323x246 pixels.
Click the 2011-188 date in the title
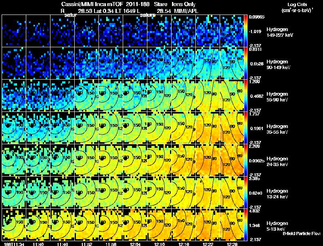point(137,4)
